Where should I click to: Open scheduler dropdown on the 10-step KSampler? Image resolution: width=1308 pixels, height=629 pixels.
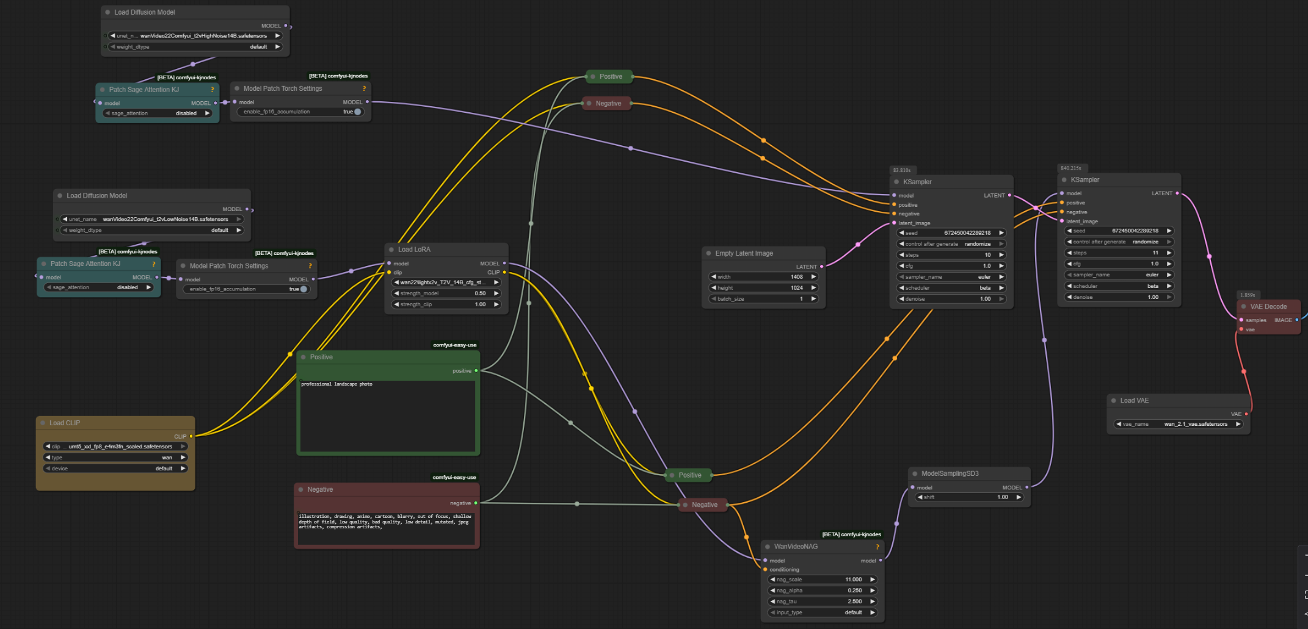point(951,288)
